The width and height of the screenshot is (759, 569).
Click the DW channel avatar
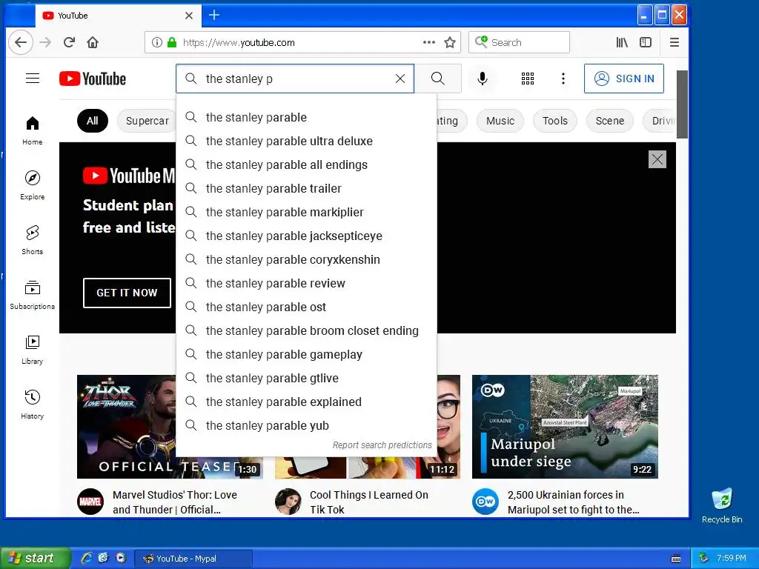pos(485,502)
